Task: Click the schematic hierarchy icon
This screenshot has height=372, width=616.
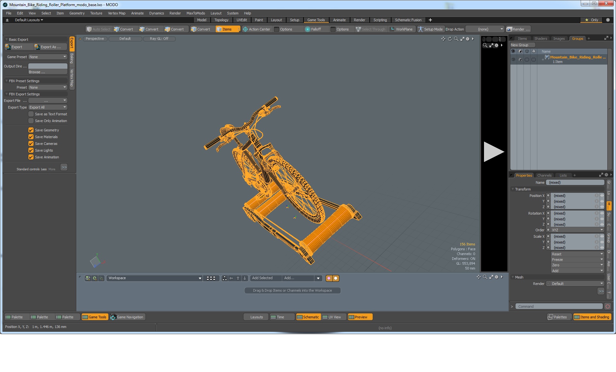Action: (224, 278)
